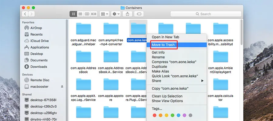Choose Rename in context menu
Screen dimensions: 273x121
[x=177, y=57]
